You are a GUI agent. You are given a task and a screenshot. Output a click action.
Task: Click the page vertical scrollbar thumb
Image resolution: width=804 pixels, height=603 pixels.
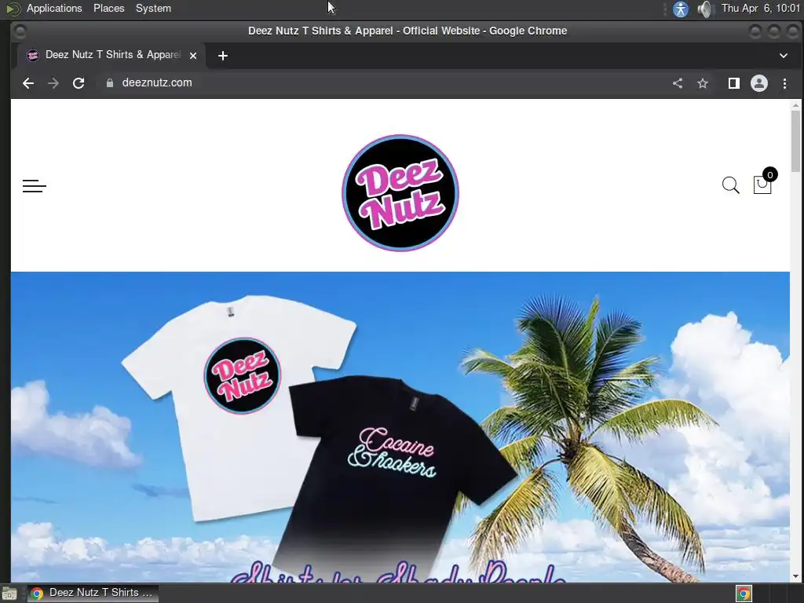pyautogui.click(x=795, y=141)
